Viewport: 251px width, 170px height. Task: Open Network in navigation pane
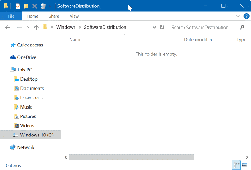pos(25,147)
